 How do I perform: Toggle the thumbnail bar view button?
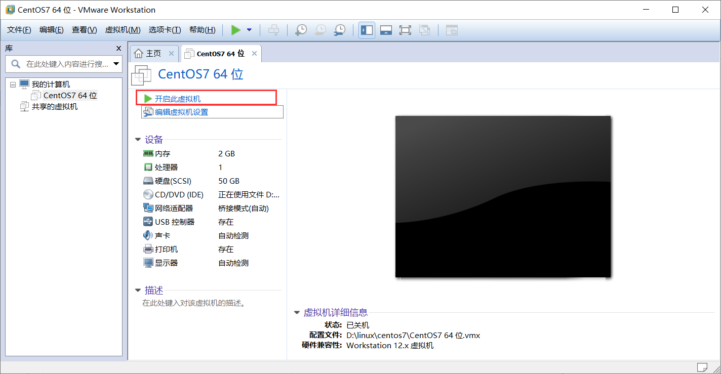click(386, 30)
